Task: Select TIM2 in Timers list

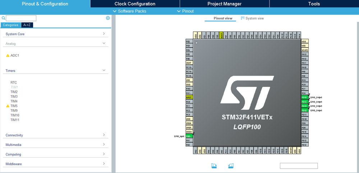Action: (x=14, y=92)
